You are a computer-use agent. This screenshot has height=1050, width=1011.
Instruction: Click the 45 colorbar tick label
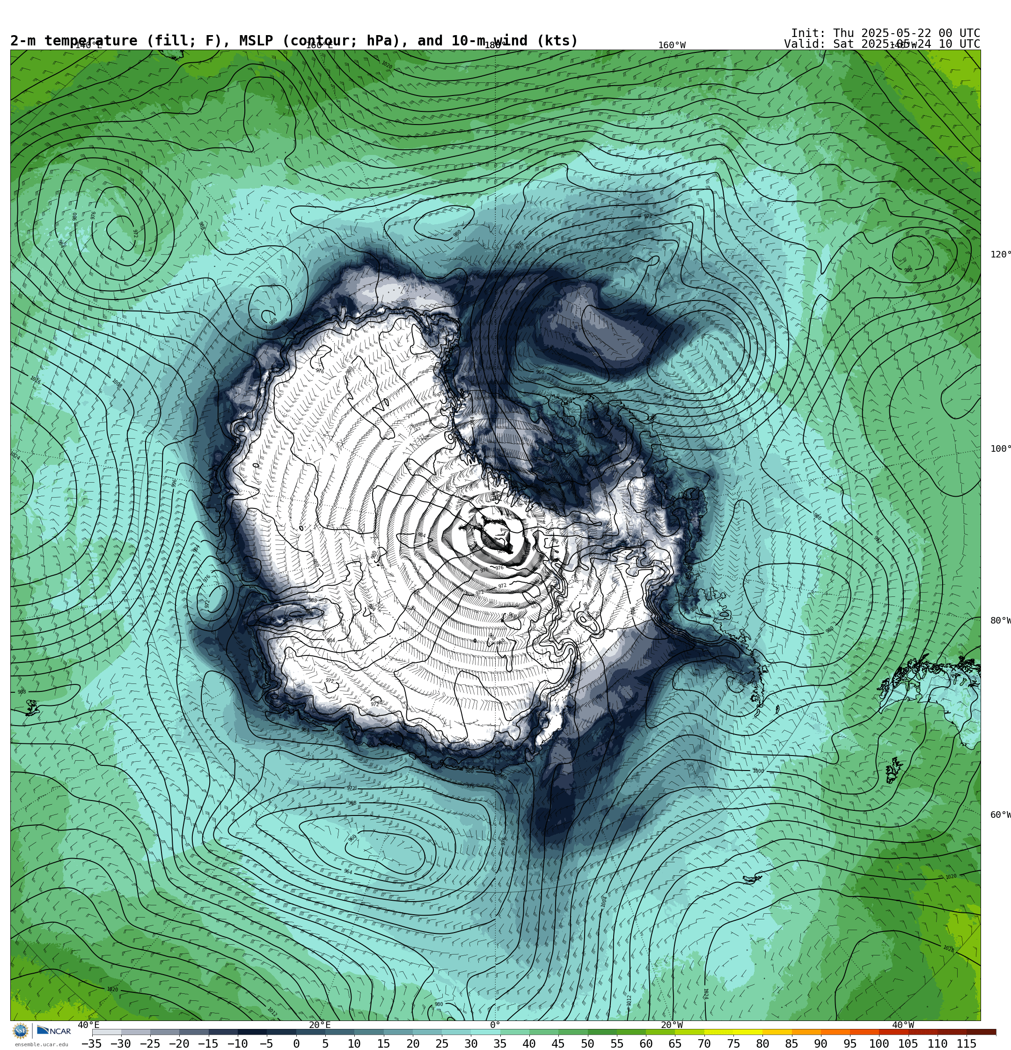click(x=558, y=1043)
